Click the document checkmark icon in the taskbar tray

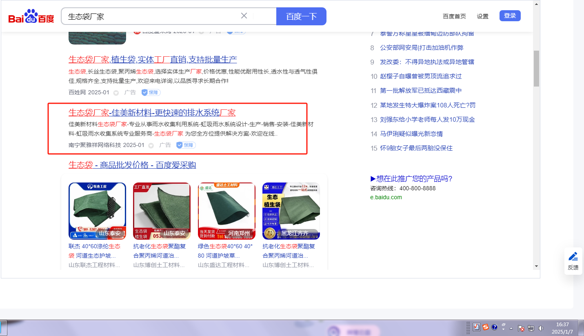tap(477, 327)
